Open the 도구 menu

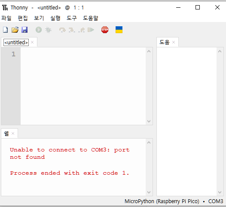point(72,18)
